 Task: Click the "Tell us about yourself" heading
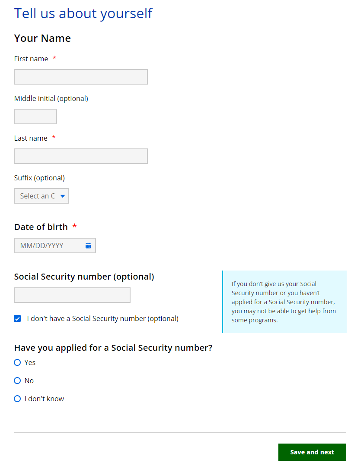(83, 13)
